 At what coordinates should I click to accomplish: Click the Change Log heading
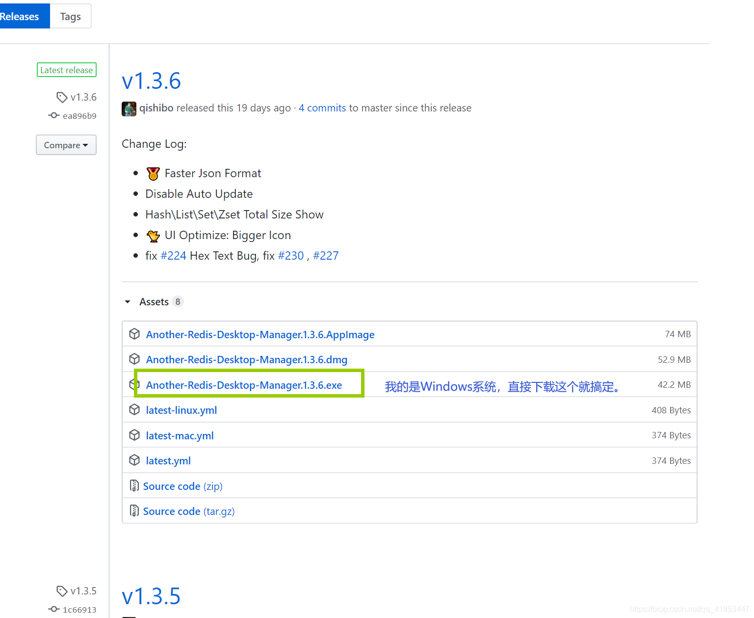click(154, 144)
